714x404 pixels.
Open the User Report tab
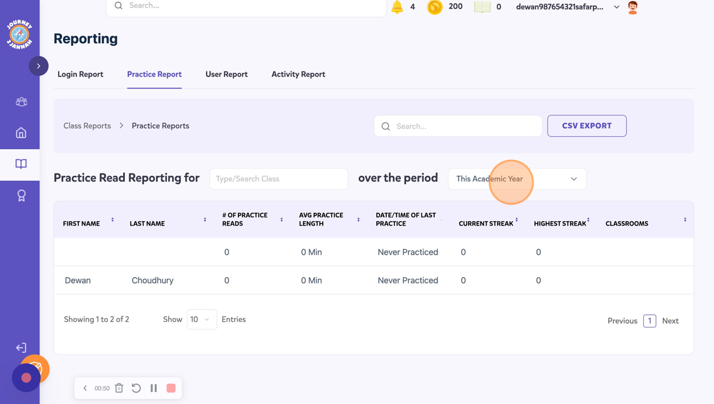[x=226, y=74]
